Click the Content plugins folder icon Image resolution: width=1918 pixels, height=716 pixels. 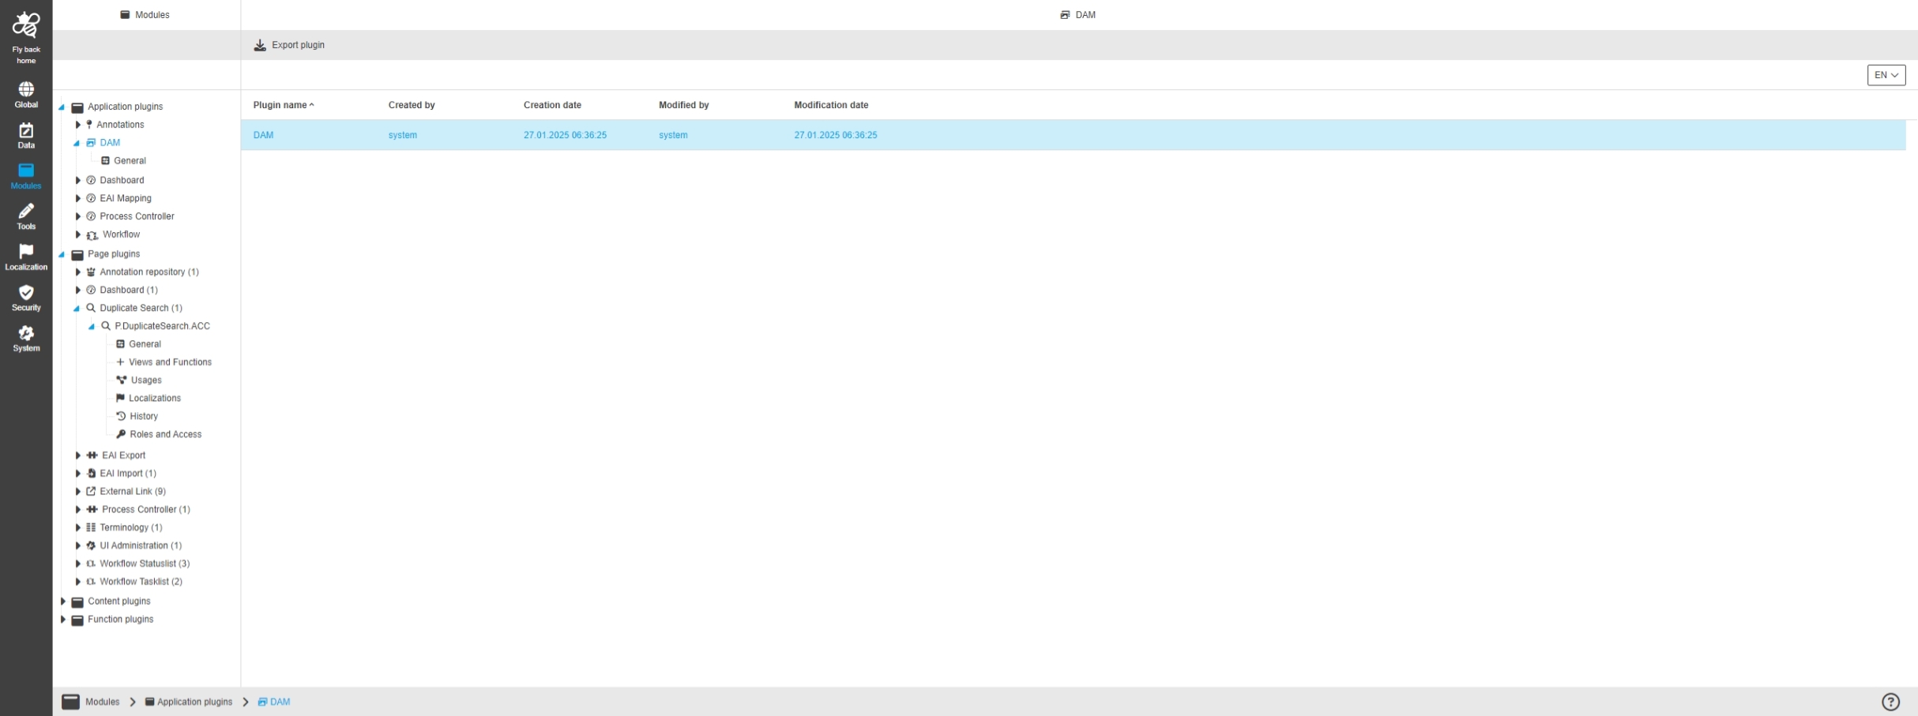click(77, 602)
